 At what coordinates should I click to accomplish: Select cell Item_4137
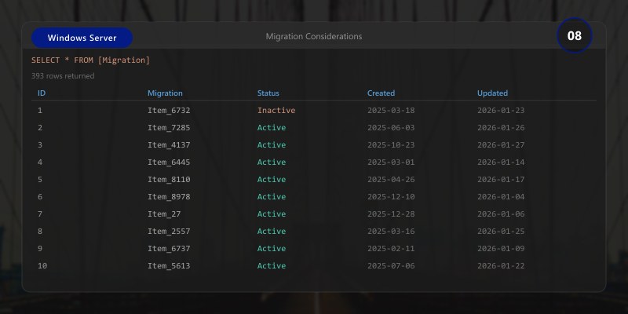click(x=169, y=144)
